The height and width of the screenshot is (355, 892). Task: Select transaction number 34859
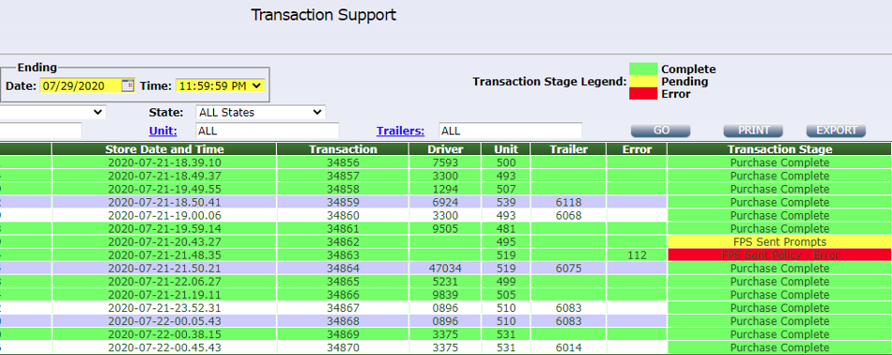[x=343, y=202]
